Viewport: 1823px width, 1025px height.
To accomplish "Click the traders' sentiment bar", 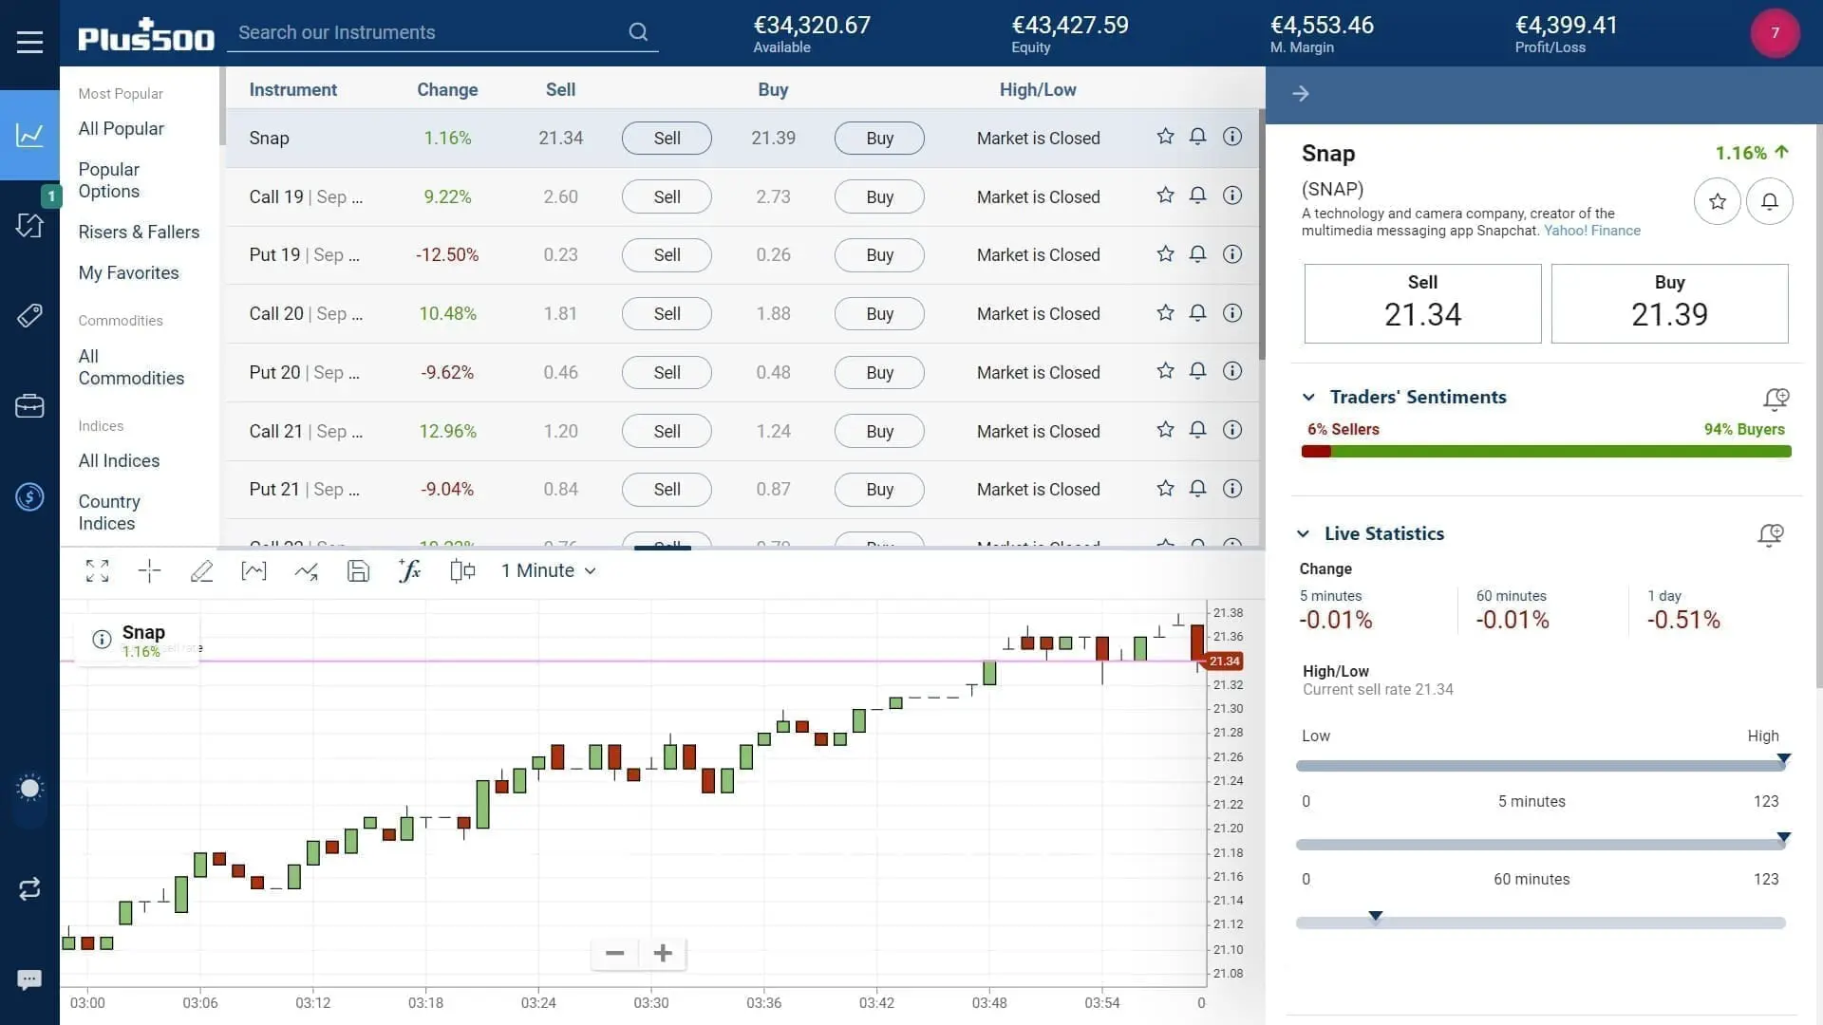I will (1546, 452).
